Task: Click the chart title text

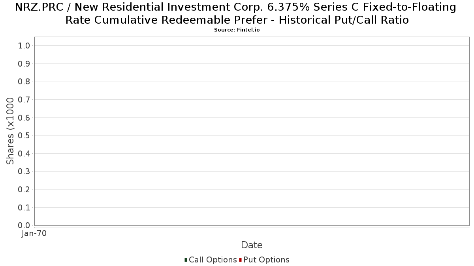Action: (237, 13)
